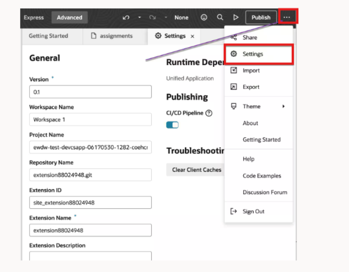
Task: Click the Publishing heading
Action: (187, 97)
